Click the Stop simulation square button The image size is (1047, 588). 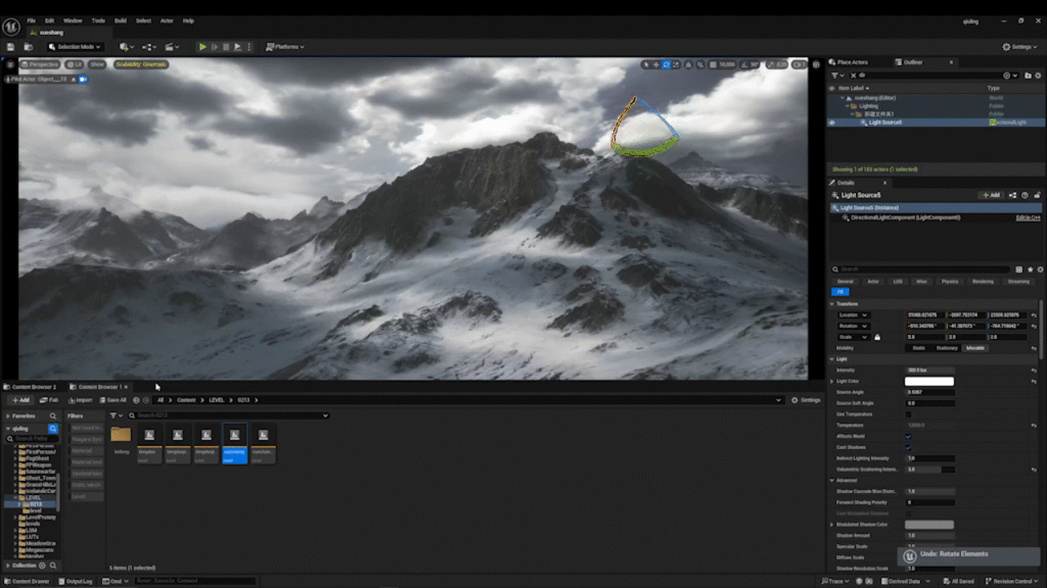click(x=226, y=47)
